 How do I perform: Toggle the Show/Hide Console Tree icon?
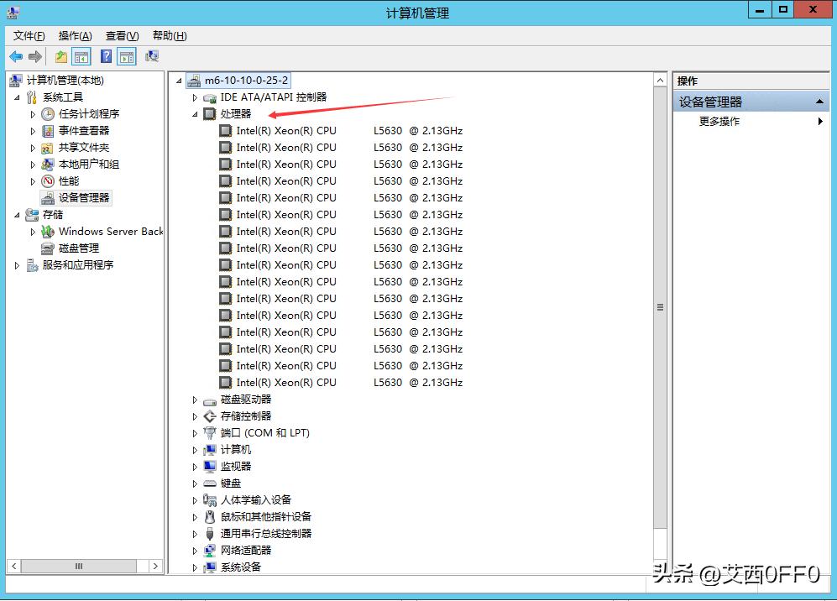pos(81,56)
